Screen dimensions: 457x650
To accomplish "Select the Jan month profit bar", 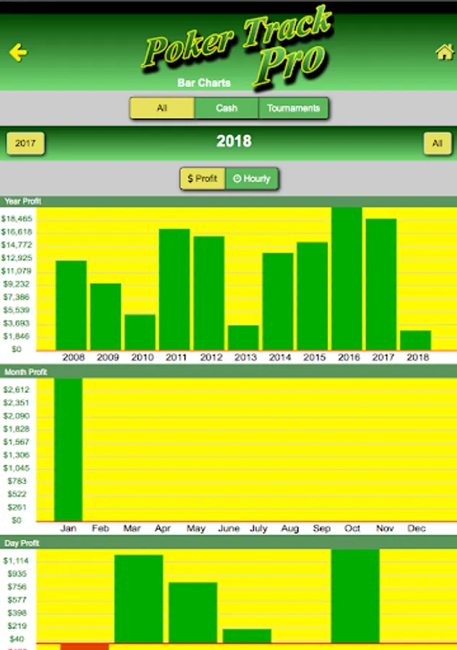I will 68,449.
